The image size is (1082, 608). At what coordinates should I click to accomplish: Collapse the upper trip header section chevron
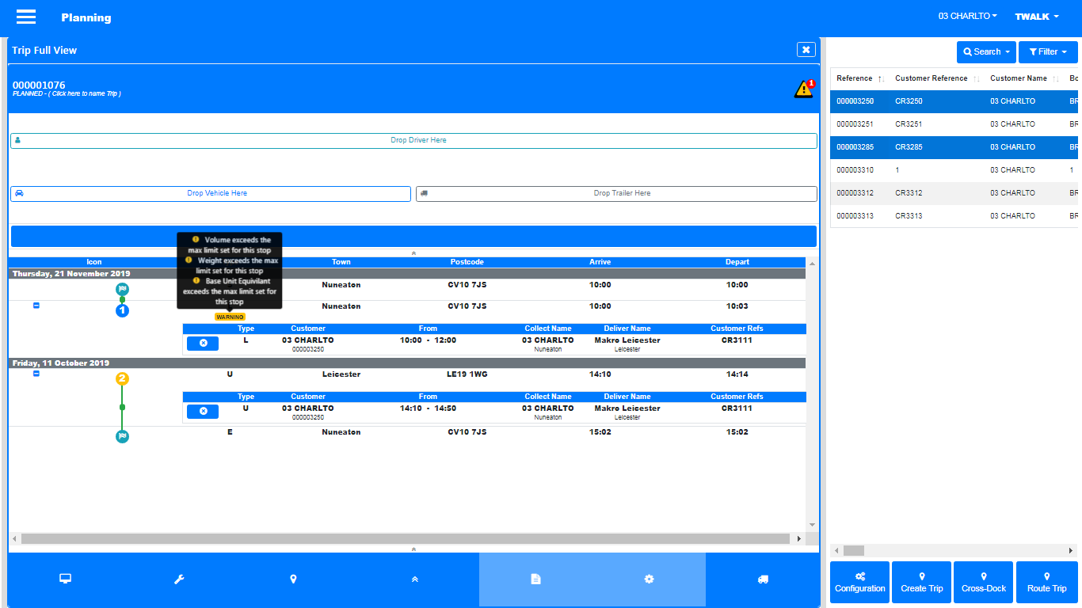(413, 253)
